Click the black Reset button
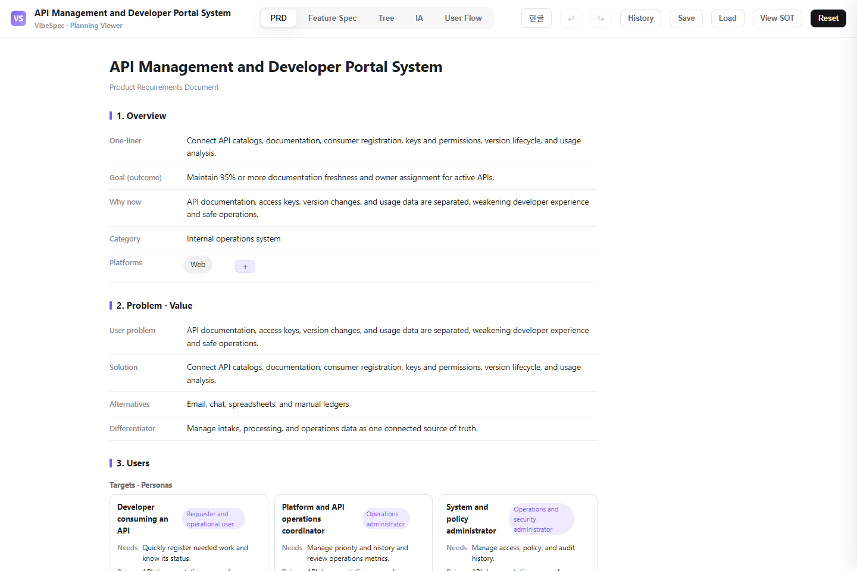This screenshot has width=857, height=571. (828, 18)
